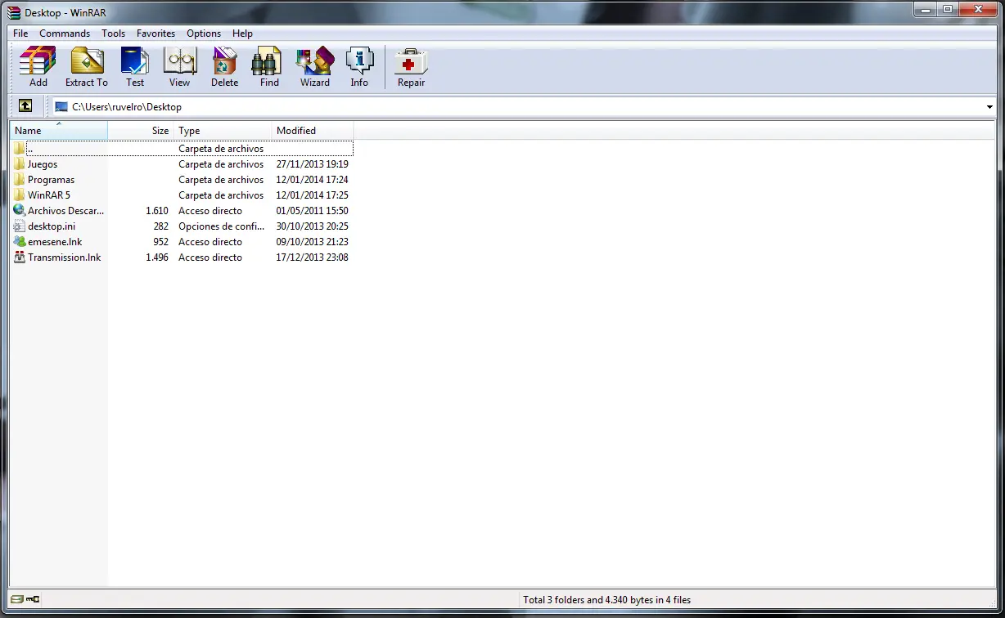
Task: Select the Juegos folder name
Action: pos(43,164)
